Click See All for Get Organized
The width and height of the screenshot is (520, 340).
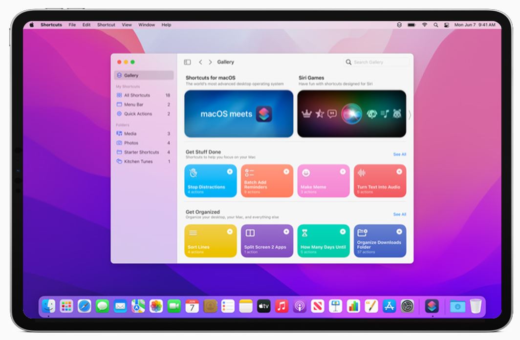(399, 214)
